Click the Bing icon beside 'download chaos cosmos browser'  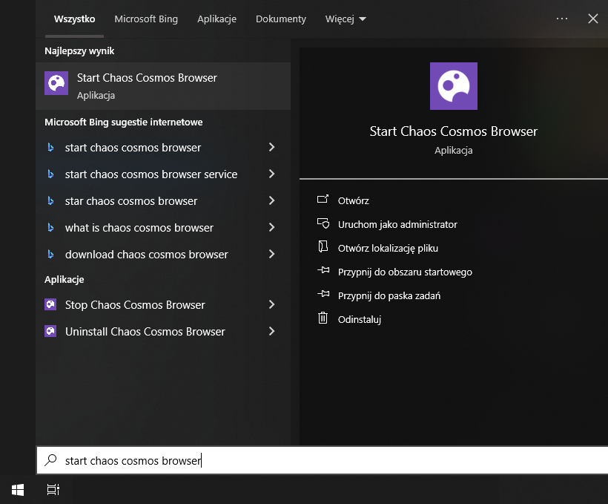tap(50, 255)
